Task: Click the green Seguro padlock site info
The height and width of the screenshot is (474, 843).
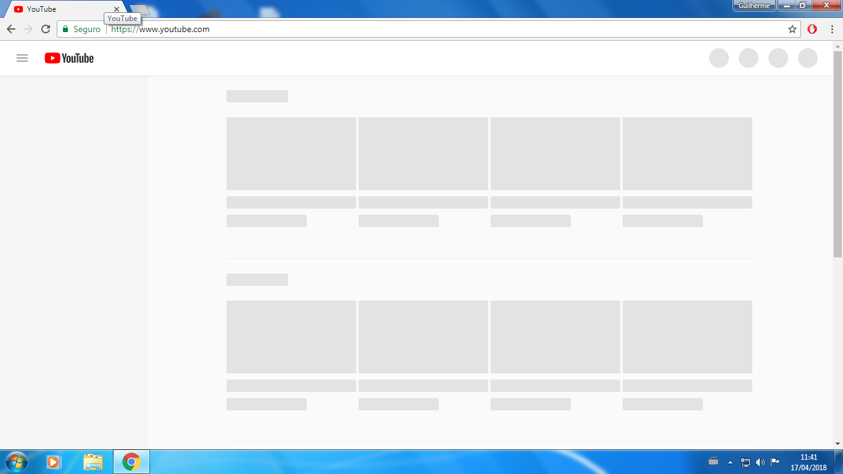Action: (81, 29)
